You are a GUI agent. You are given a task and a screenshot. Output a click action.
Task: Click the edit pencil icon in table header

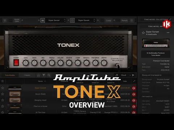coord(134,81)
